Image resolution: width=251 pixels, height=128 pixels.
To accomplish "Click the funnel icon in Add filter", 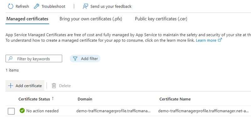I will (75, 59).
